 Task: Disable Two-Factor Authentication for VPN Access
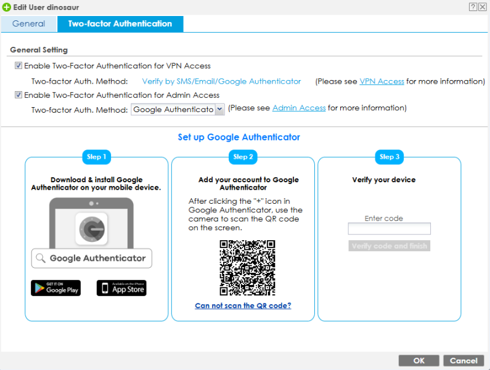tap(18, 66)
